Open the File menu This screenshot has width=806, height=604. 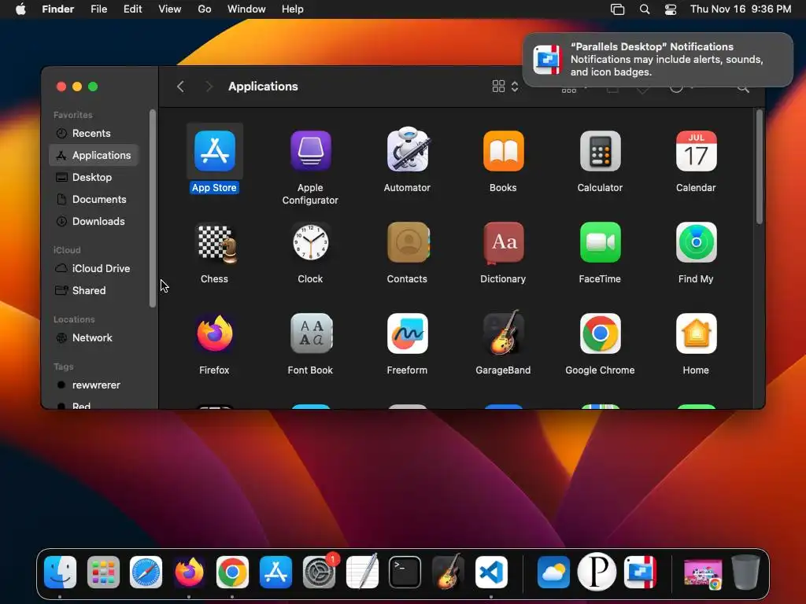[98, 9]
